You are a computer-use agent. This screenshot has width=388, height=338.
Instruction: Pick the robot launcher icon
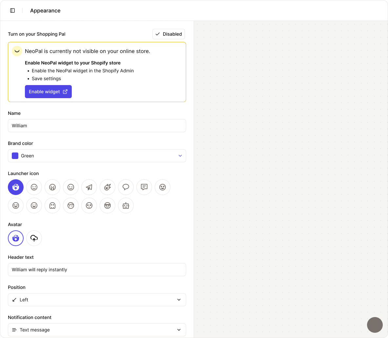coord(126,205)
